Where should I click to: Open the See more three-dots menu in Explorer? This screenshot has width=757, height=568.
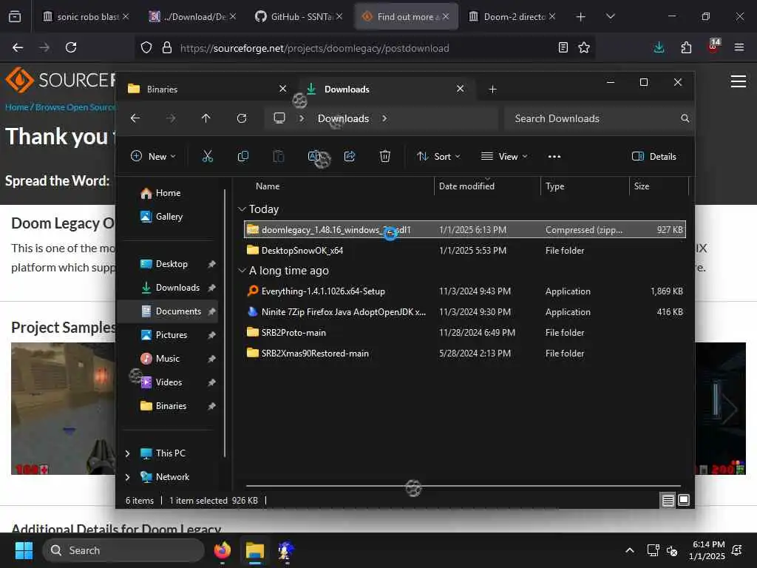click(554, 156)
